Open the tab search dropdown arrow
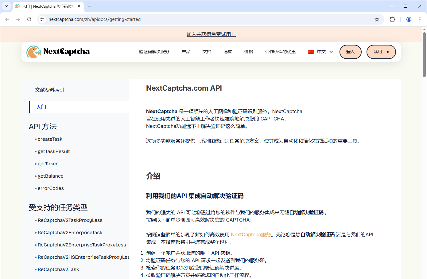The width and height of the screenshot is (427, 279). (x=6, y=6)
